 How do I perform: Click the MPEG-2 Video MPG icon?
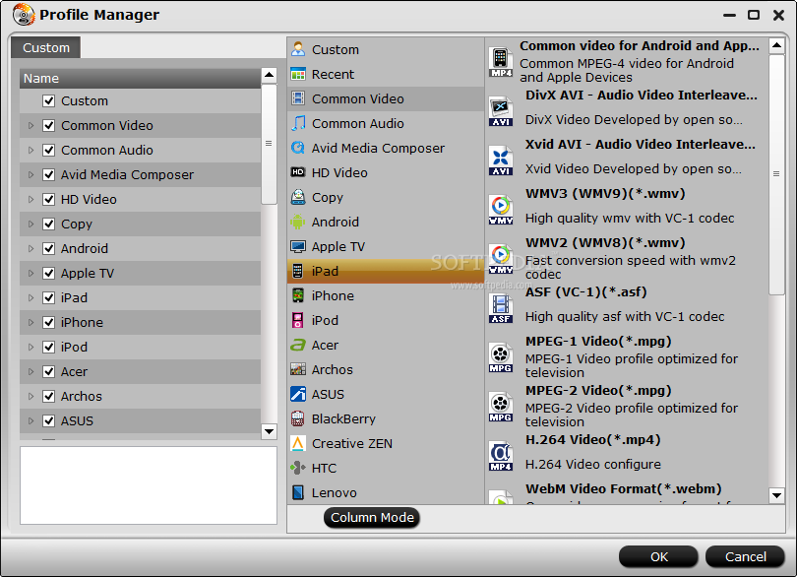[501, 407]
